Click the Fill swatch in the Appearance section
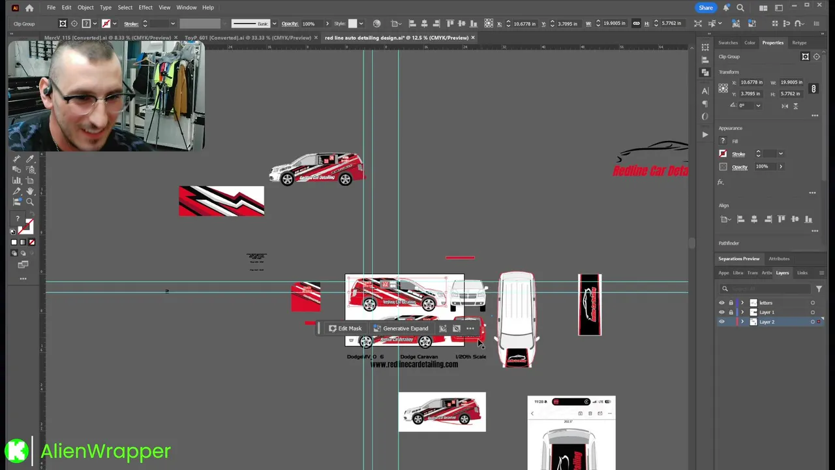This screenshot has width=835, height=470. 723,141
